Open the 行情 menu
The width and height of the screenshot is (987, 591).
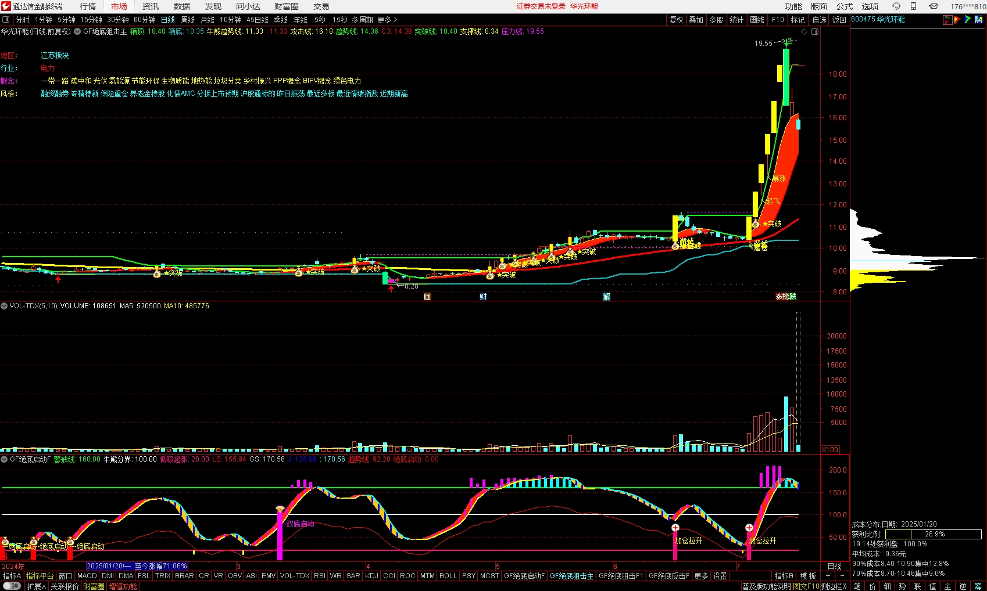pos(88,6)
